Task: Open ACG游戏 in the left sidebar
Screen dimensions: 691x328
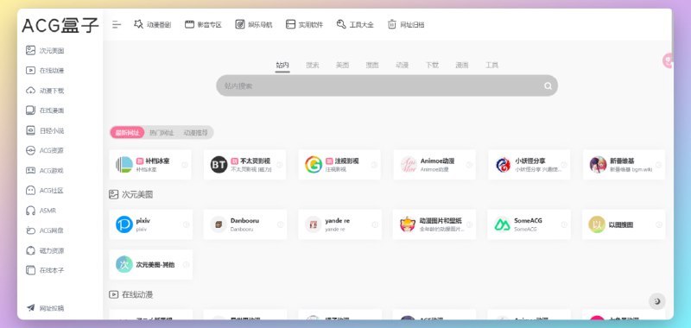Action: [45, 171]
